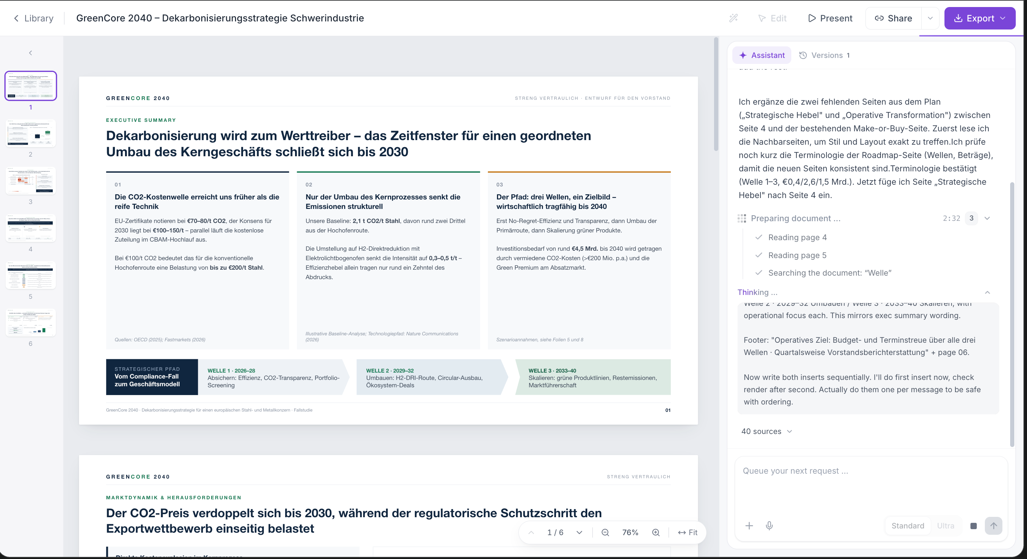
Task: Go to next page arrow
Action: [x=579, y=533]
